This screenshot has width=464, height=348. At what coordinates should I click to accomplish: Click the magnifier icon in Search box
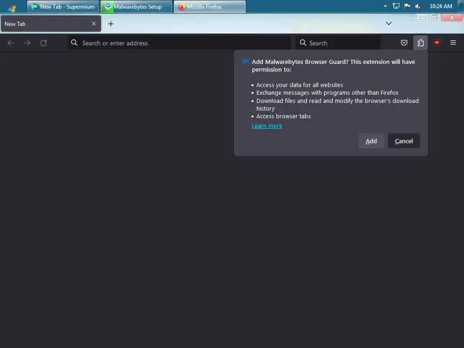[x=303, y=43]
